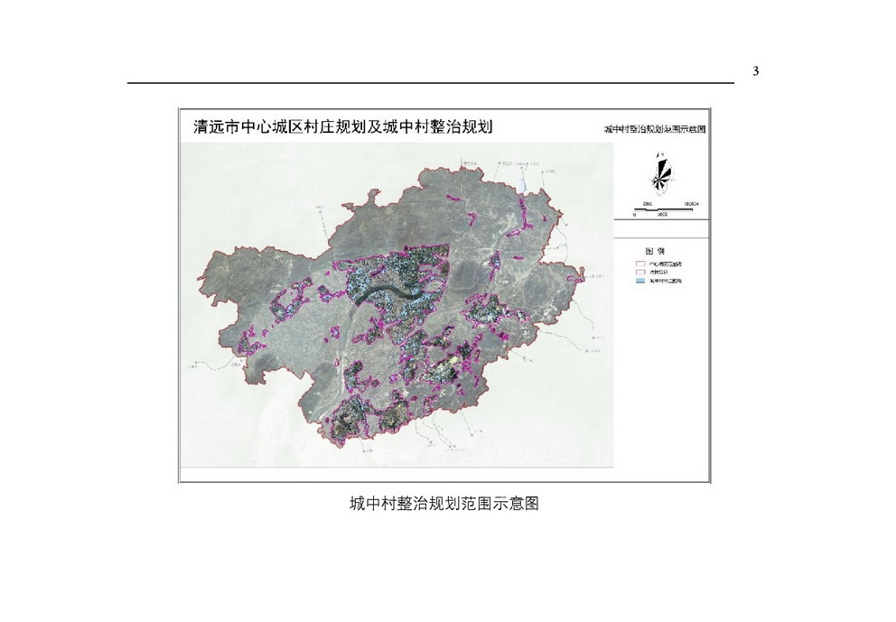
Task: Click the satellite map image
Action: (x=397, y=304)
